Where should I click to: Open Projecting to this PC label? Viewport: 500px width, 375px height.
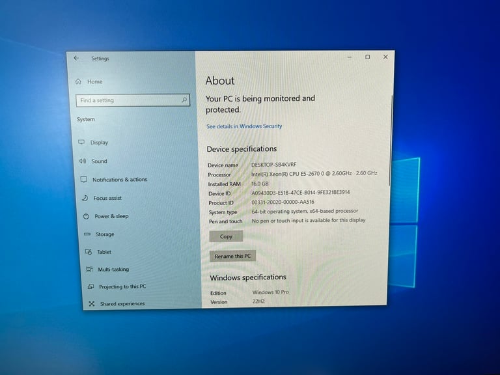tap(122, 286)
